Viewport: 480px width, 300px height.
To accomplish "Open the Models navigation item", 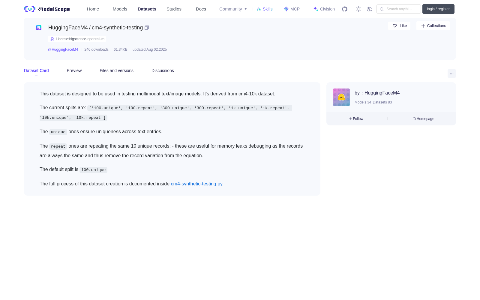I will click(x=120, y=9).
